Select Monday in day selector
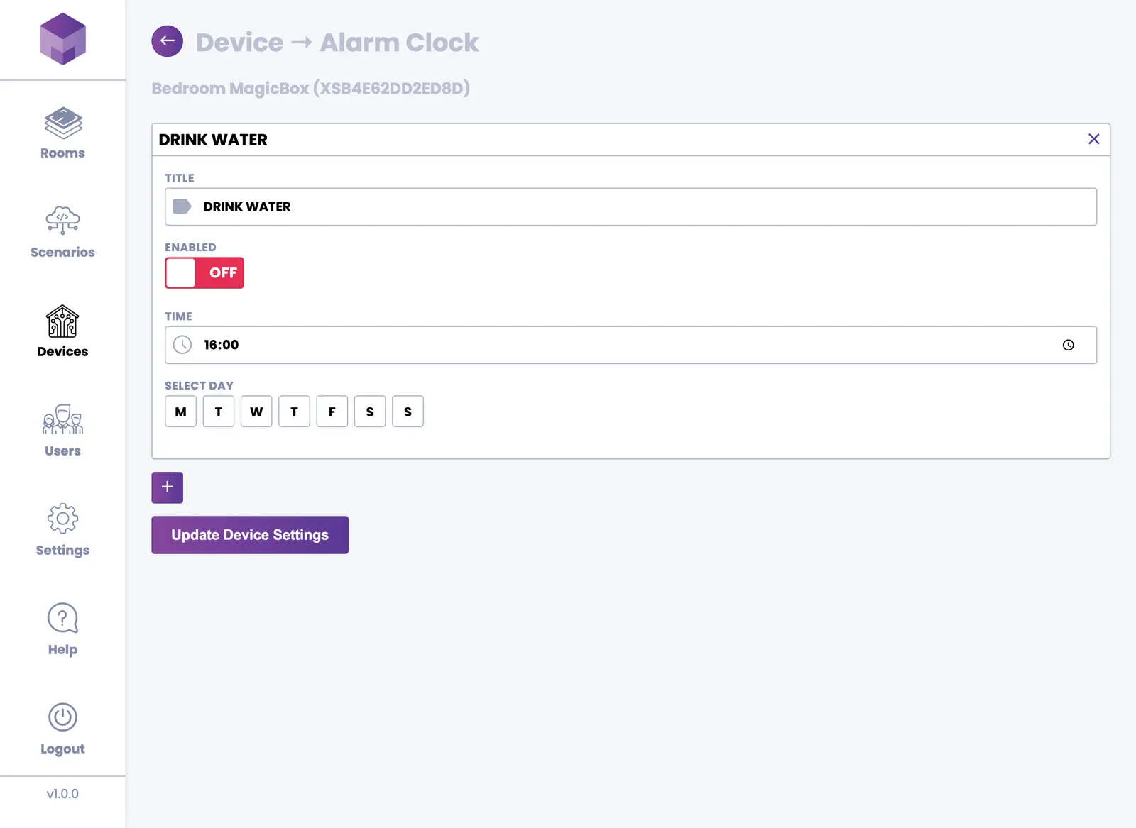The height and width of the screenshot is (828, 1136). [180, 412]
